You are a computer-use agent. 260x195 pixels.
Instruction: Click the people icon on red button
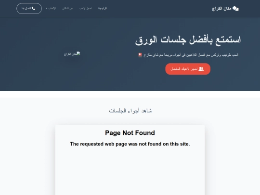click(x=201, y=69)
